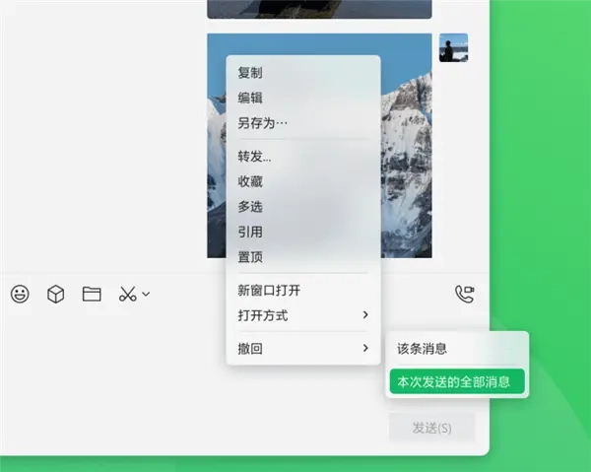
Task: Click the sender's avatar thumbnail
Action: point(453,48)
